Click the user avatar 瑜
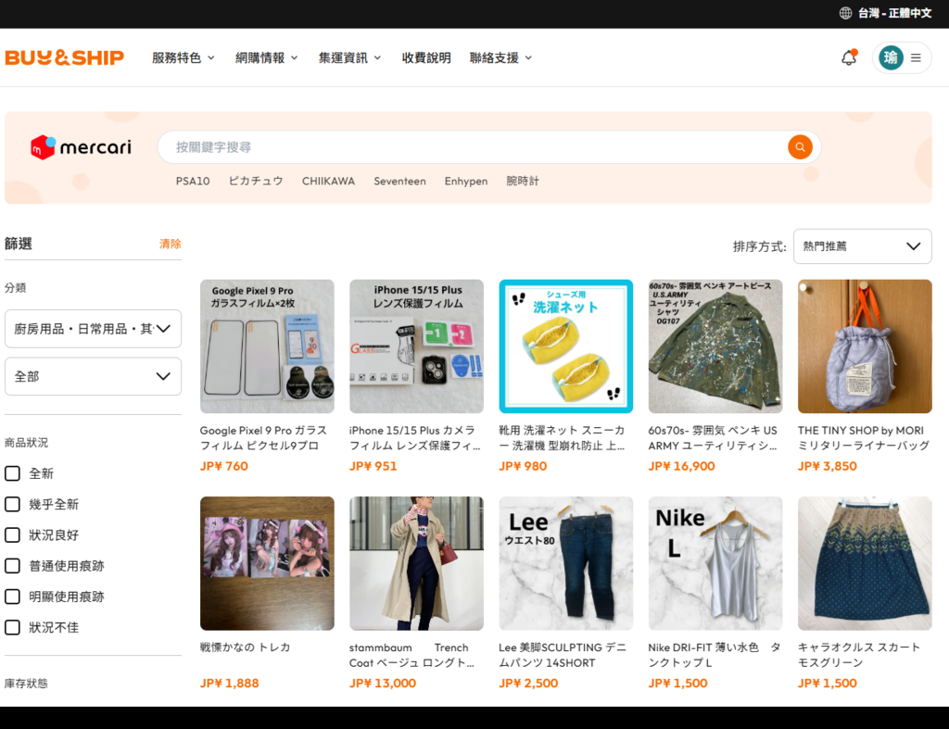The image size is (949, 729). (891, 57)
